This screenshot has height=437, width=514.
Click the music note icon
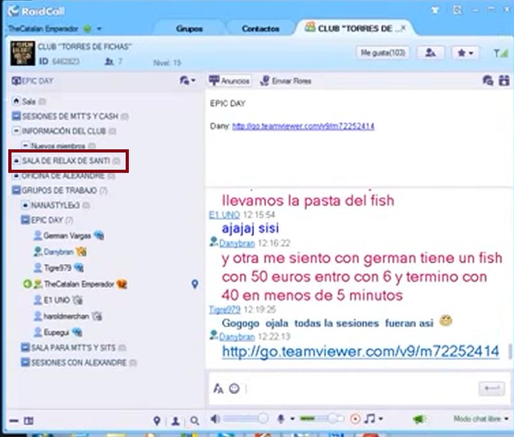pos(370,418)
